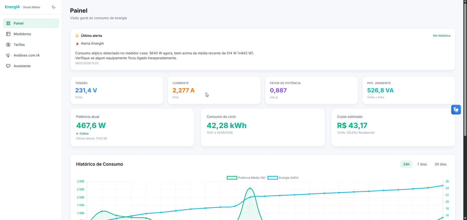467x220 pixels.
Task: Toggle dark mode with the moon icon
Action: [x=54, y=7]
